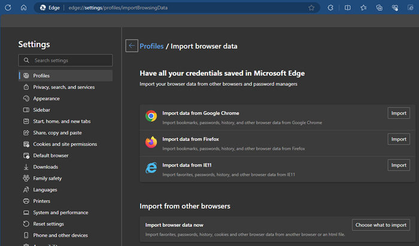Screen dimensions: 419x246
Task: Click 'Import data from Firefox' title
Action: 190,139
